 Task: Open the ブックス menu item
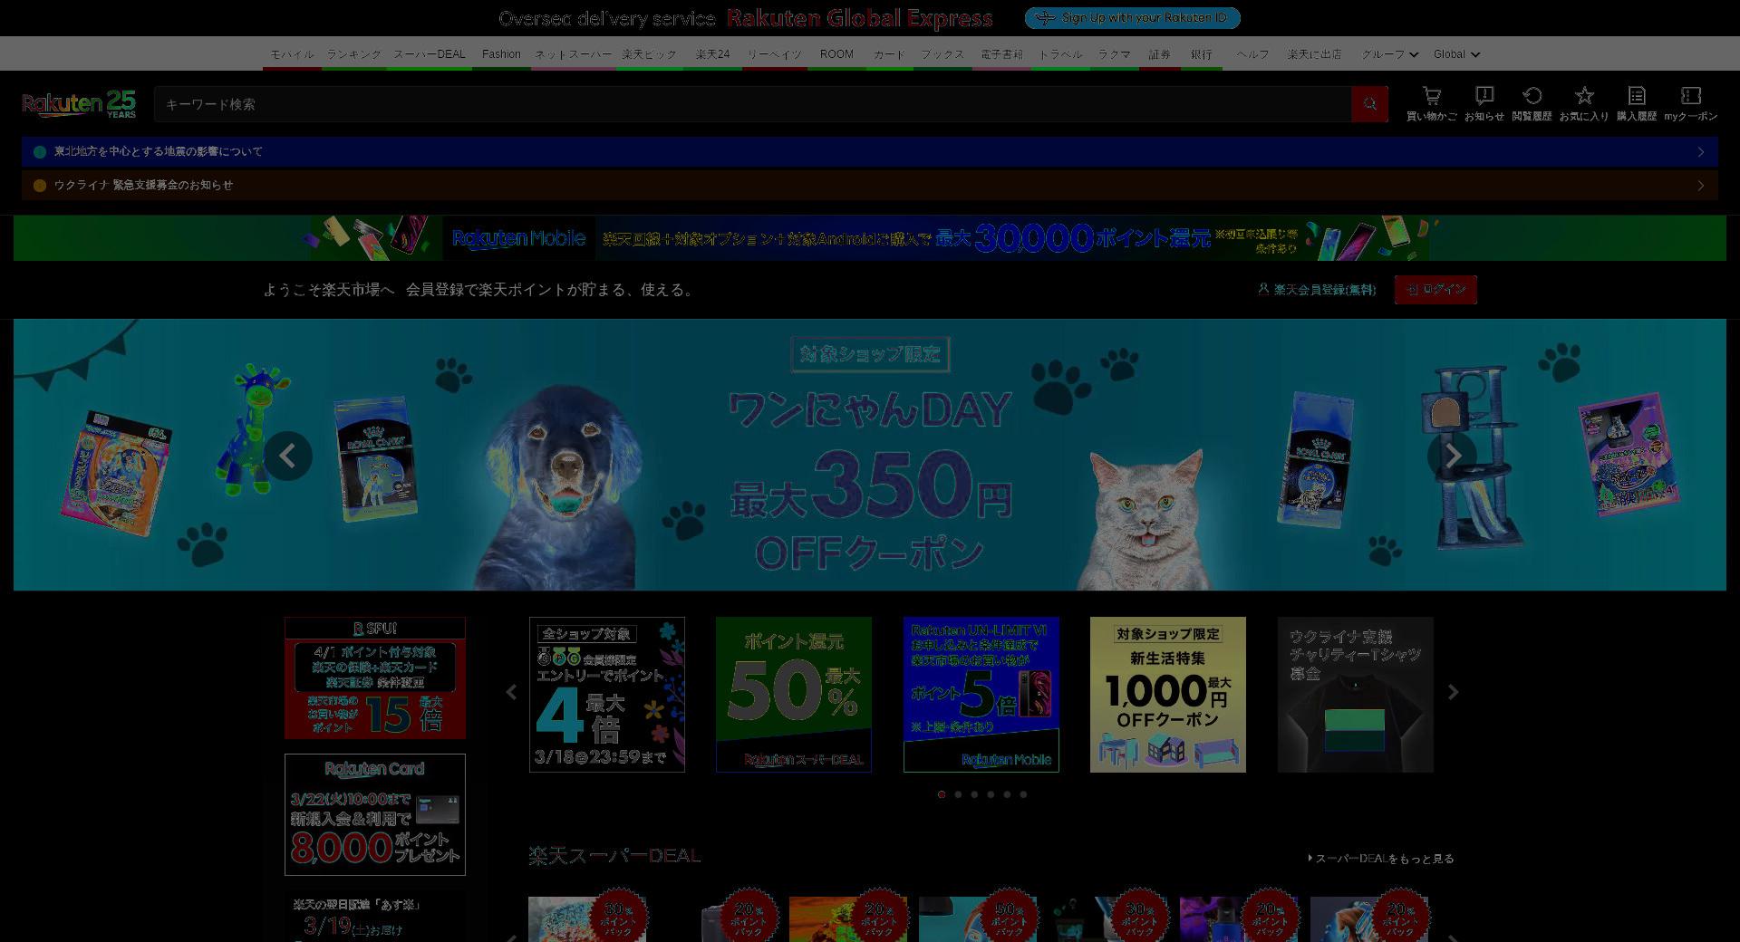[x=942, y=54]
